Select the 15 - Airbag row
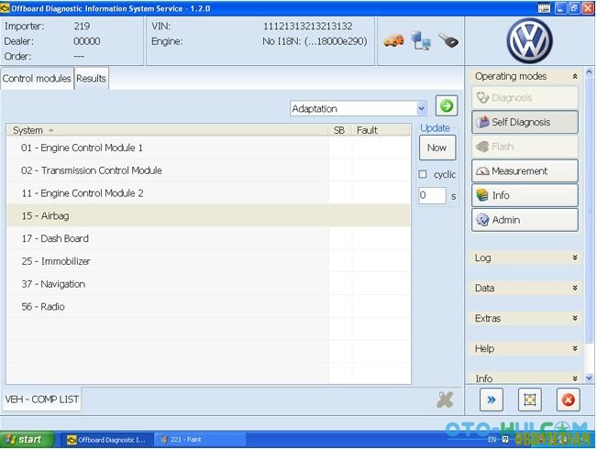597x449 pixels. coord(208,215)
